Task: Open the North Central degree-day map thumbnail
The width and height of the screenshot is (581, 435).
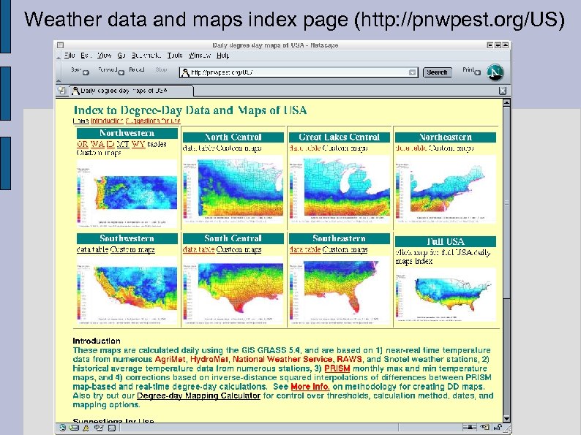Action: coord(233,189)
